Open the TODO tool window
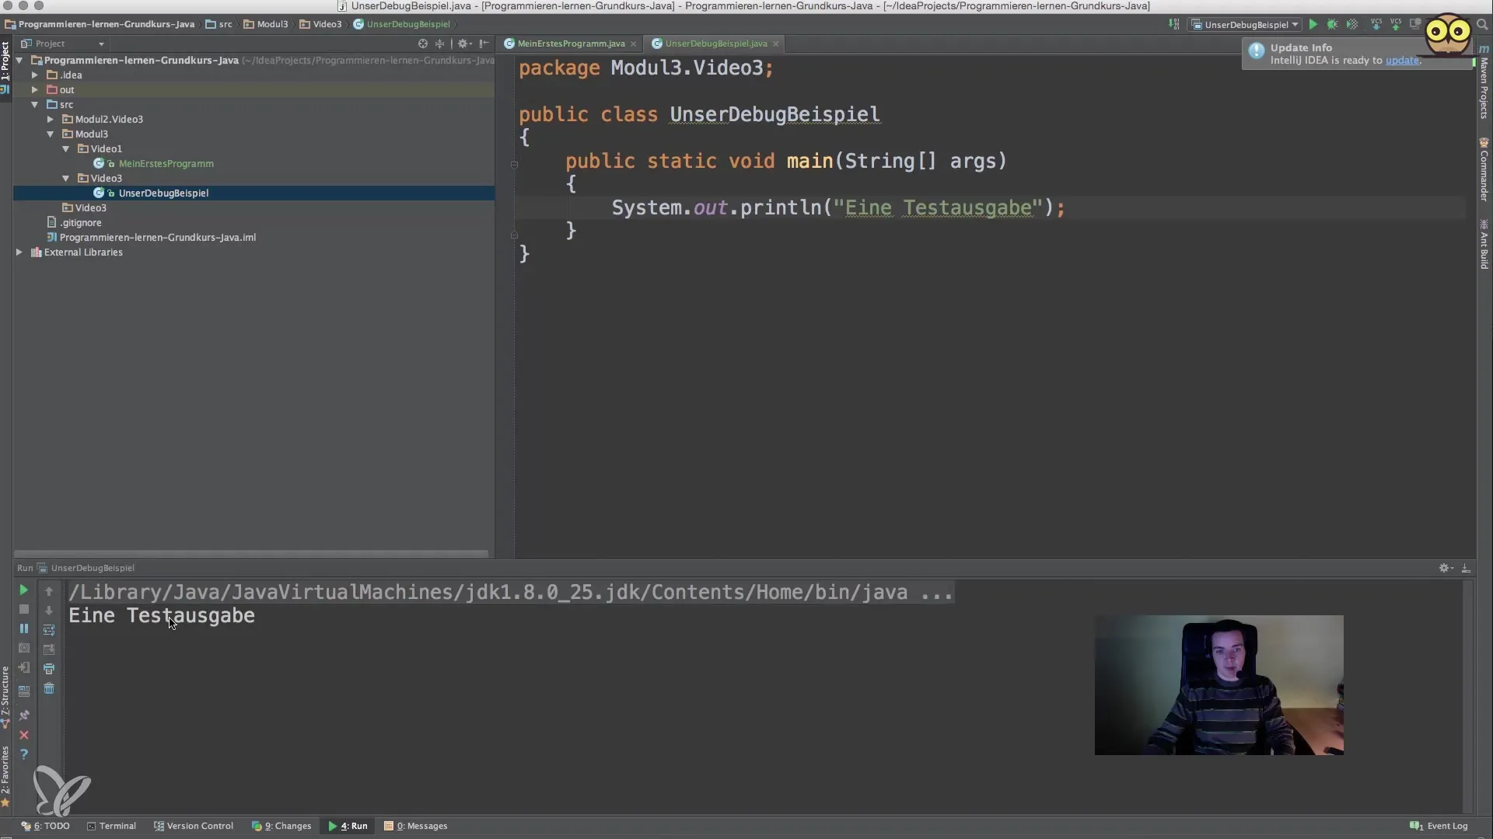This screenshot has height=839, width=1493. coord(45,826)
